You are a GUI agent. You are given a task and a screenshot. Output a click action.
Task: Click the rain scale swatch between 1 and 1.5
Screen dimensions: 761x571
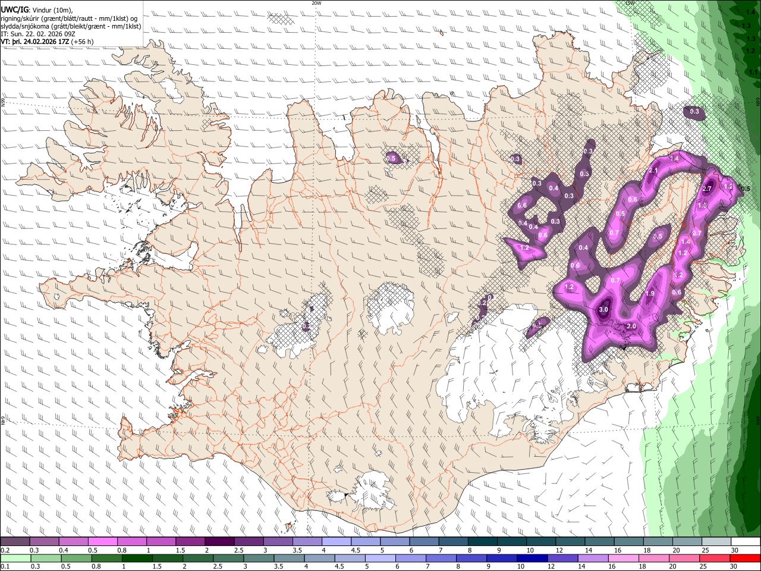coord(137,558)
